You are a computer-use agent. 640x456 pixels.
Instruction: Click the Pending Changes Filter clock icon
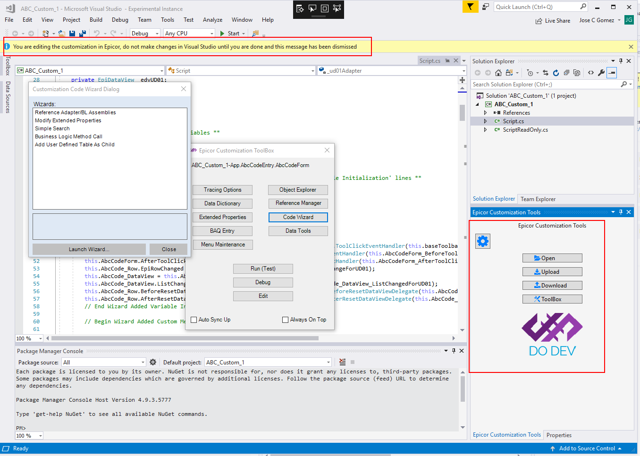click(530, 73)
